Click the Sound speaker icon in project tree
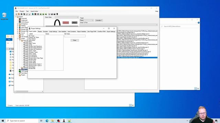220x123 pixels. point(20,33)
